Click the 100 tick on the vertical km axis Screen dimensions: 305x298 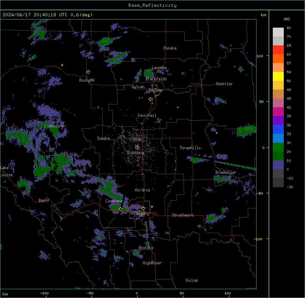[x=260, y=56]
